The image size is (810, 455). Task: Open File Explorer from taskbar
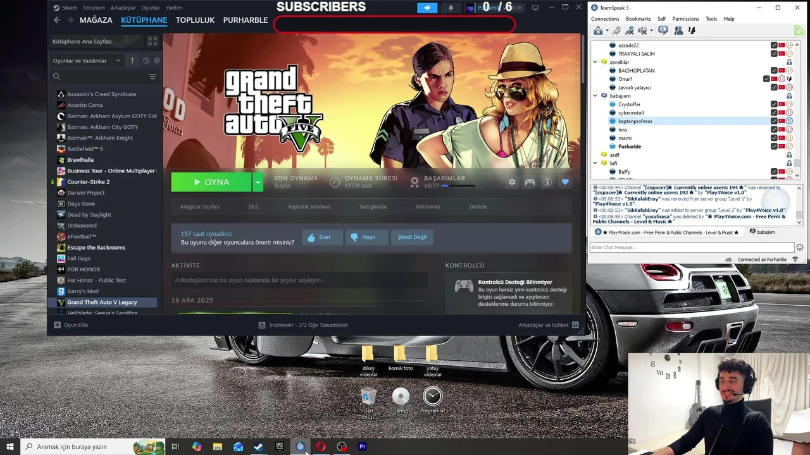pyautogui.click(x=217, y=447)
